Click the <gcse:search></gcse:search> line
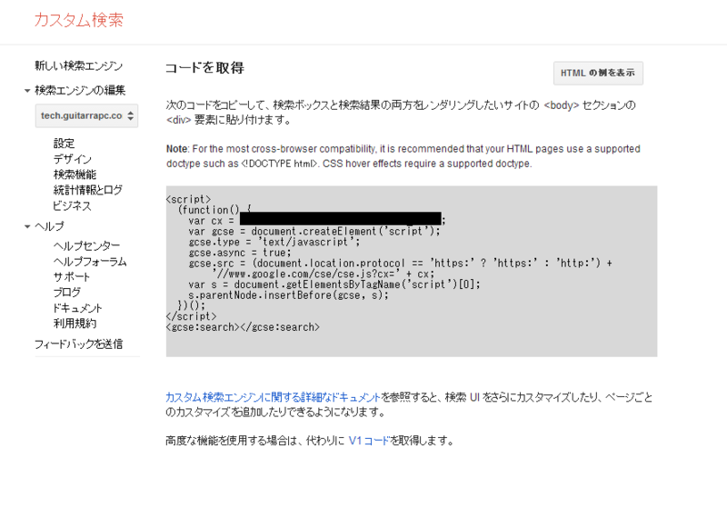The width and height of the screenshot is (727, 528). 243,327
